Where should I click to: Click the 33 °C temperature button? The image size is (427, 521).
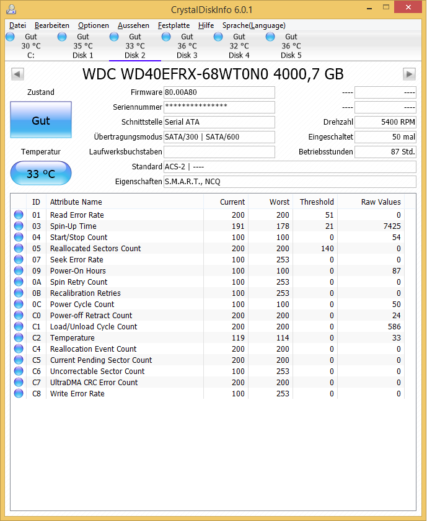point(41,174)
